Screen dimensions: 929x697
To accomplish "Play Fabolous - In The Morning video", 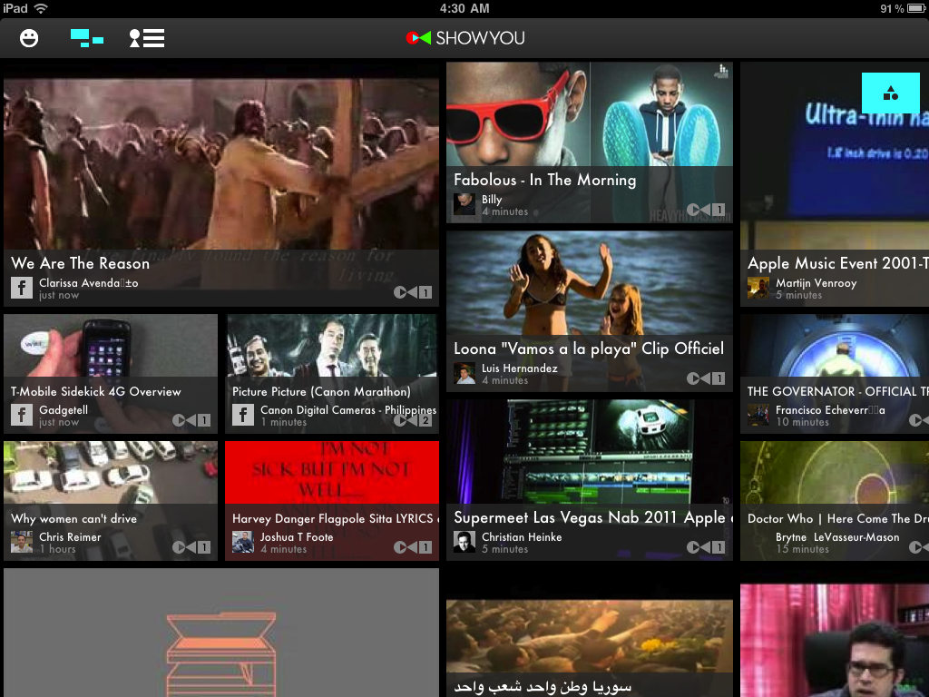I will tap(590, 142).
